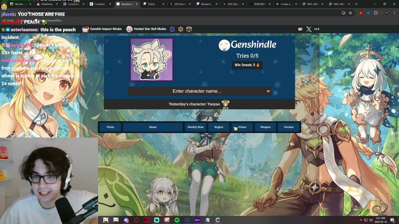Open the notification center icon

[392, 220]
